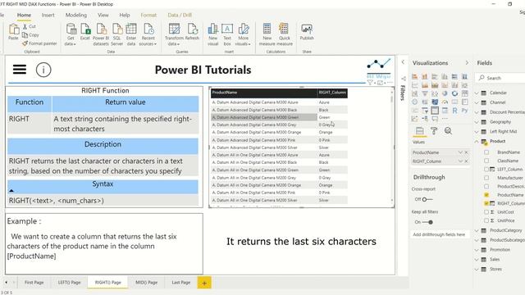Check the UnitCost field

(486, 212)
